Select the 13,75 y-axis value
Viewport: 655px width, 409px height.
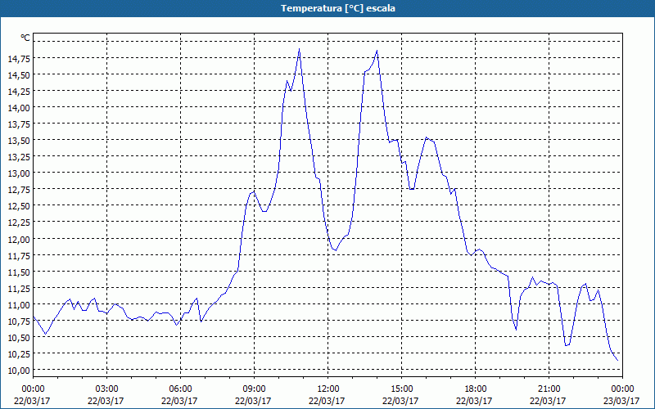(x=19, y=124)
